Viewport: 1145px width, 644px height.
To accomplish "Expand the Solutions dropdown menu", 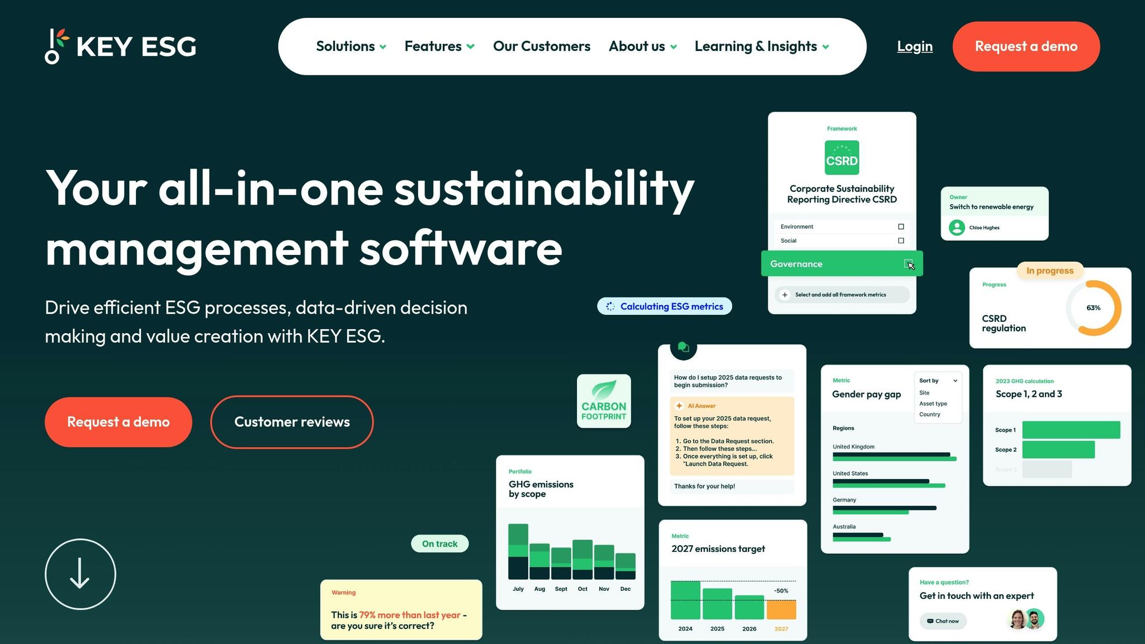I will [x=351, y=46].
